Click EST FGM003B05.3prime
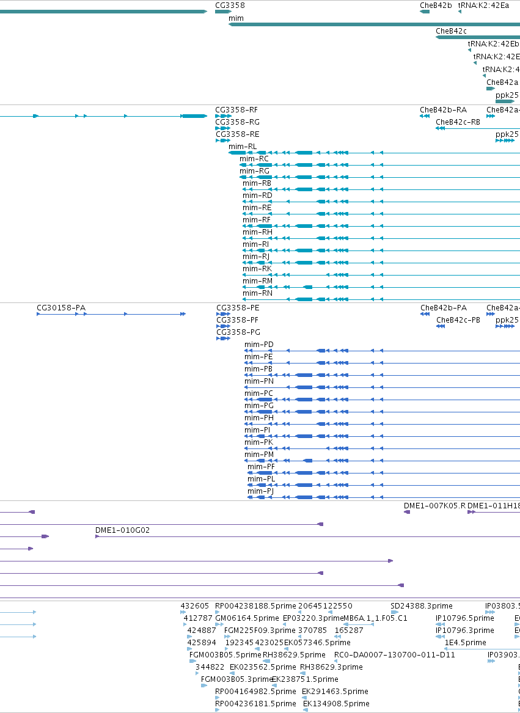 click(x=236, y=680)
